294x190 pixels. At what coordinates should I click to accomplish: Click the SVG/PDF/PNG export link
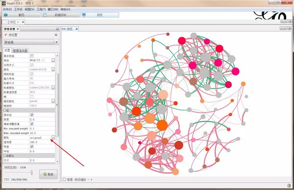click(19, 180)
